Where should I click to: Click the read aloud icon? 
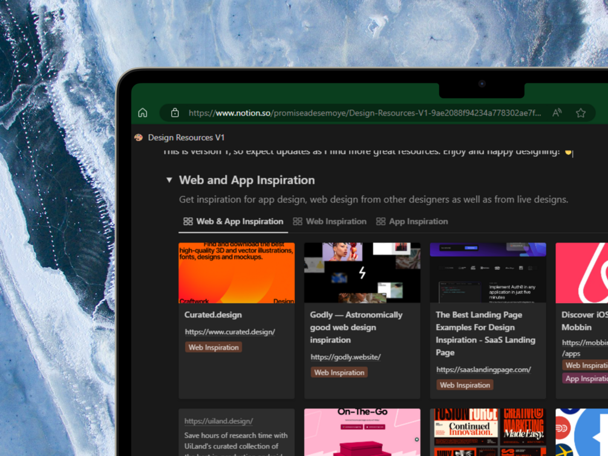click(557, 113)
